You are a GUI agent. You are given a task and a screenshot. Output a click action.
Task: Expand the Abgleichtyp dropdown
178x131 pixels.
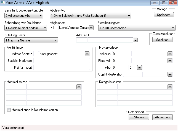tap(129, 15)
